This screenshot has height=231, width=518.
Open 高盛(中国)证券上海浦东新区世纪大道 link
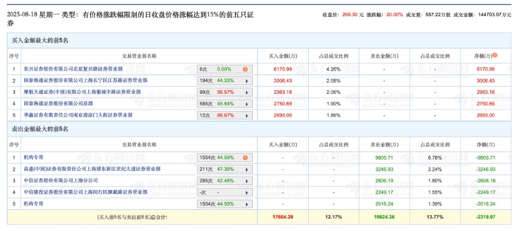pyautogui.click(x=92, y=169)
